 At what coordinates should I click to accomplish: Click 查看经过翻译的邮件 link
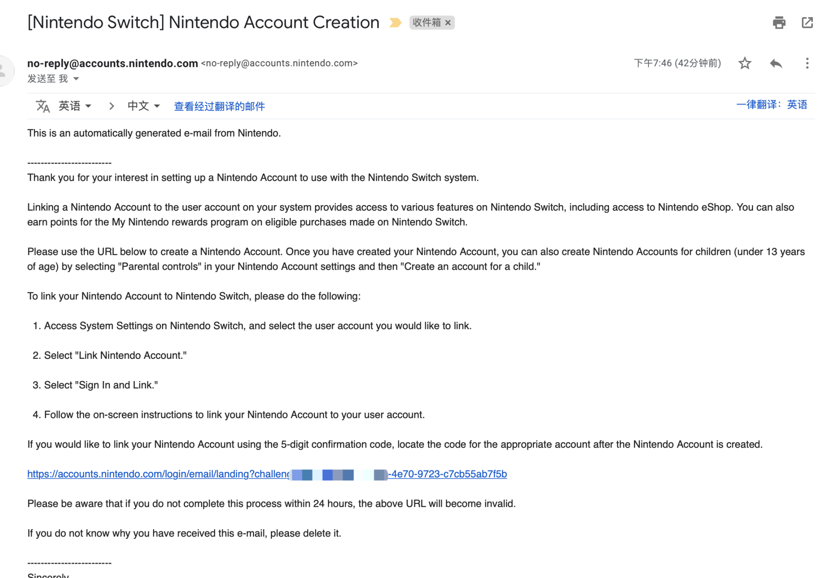pos(219,106)
